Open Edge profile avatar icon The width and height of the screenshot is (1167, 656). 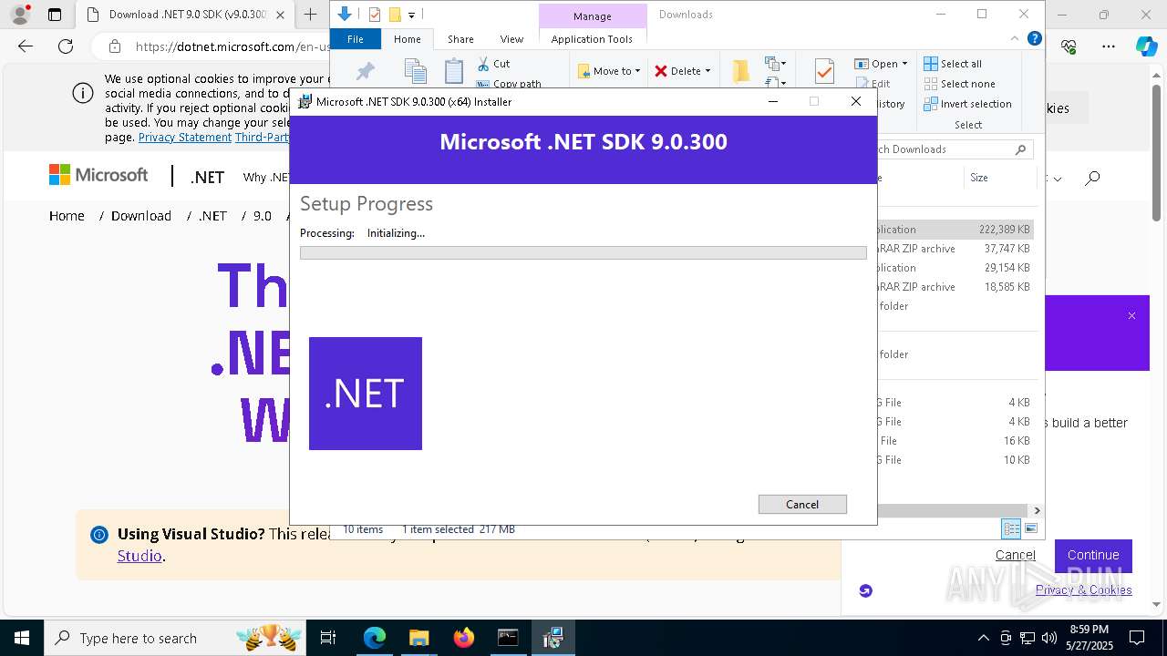click(19, 15)
